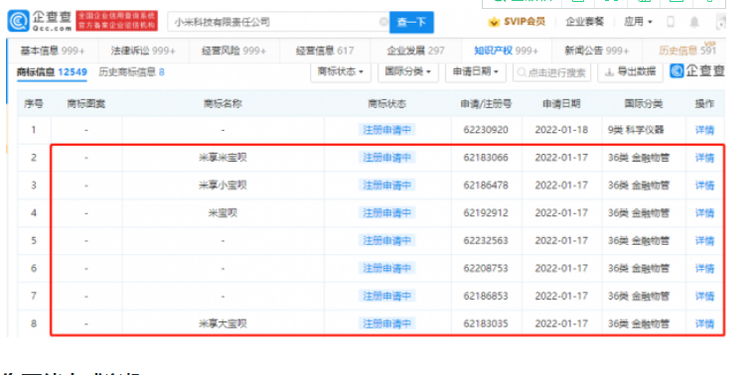Open the 国际分类 filter dropdown
Screen dimensions: 754x375
click(x=407, y=72)
